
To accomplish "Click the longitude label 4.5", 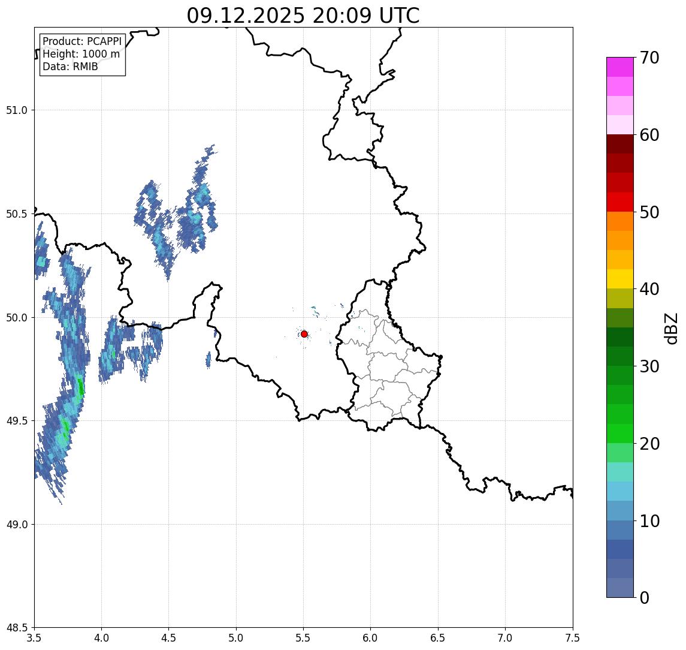I will tap(169, 638).
